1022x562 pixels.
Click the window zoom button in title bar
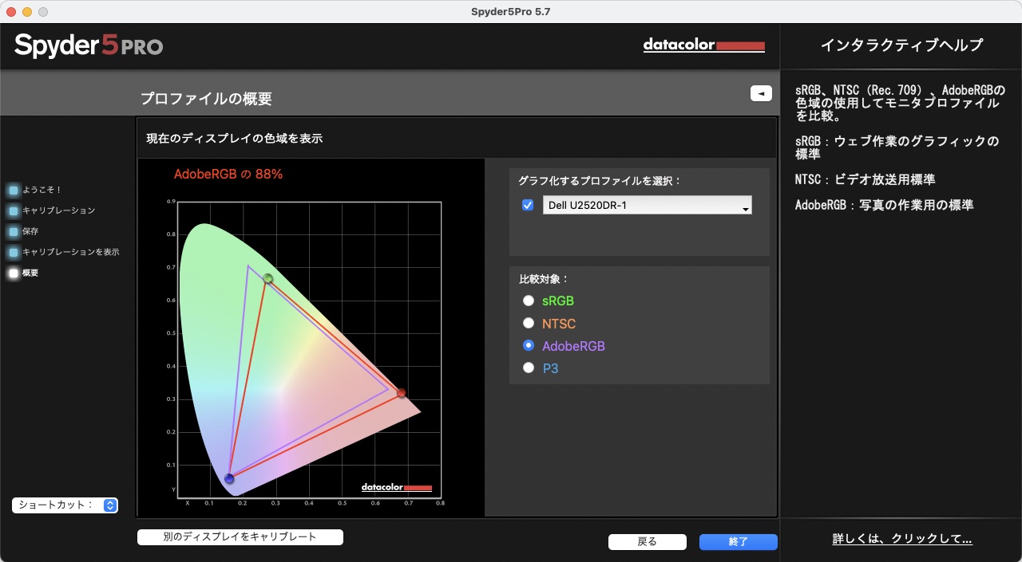pos(43,12)
